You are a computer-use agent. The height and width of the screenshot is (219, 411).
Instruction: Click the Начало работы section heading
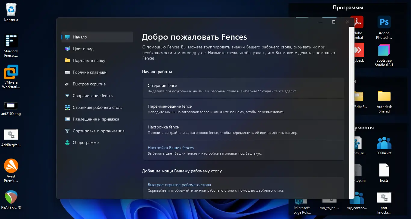point(157,72)
